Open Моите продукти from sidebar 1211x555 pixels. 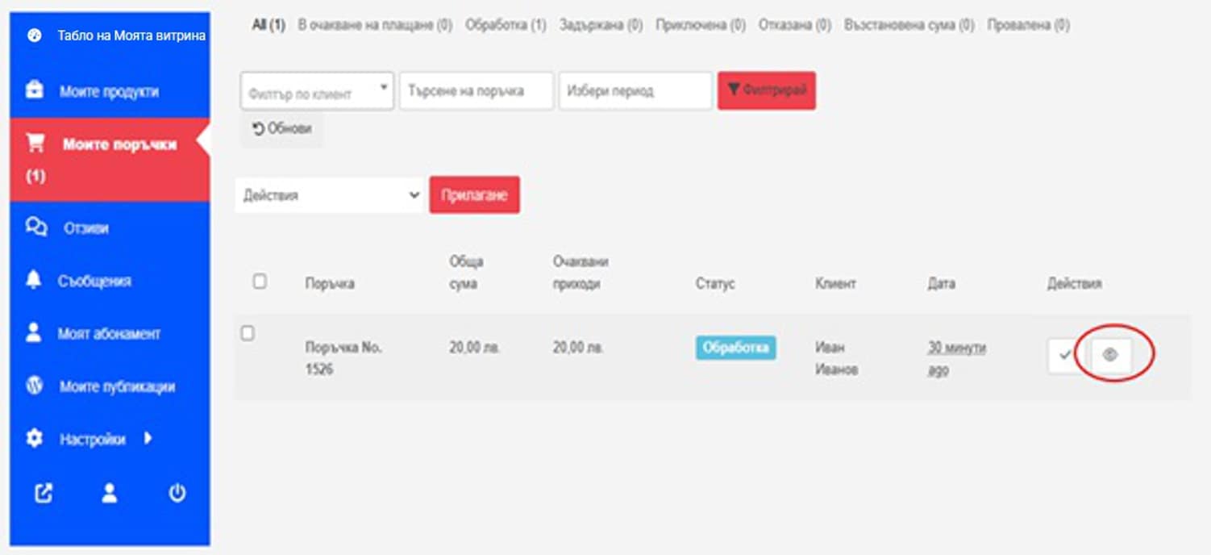108,91
